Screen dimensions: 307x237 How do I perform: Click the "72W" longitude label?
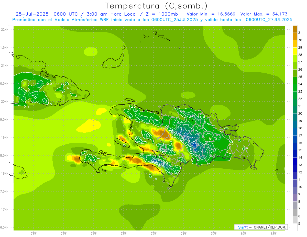(x=153, y=233)
